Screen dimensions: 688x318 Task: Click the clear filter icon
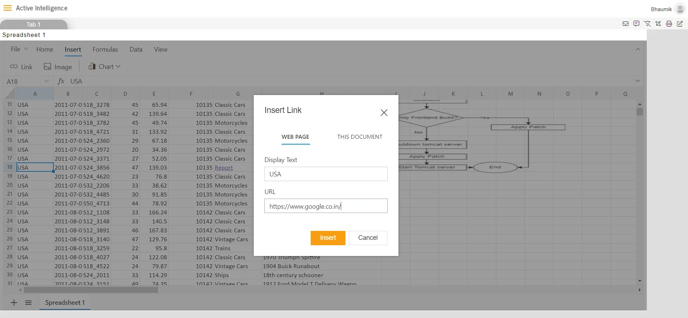point(647,24)
